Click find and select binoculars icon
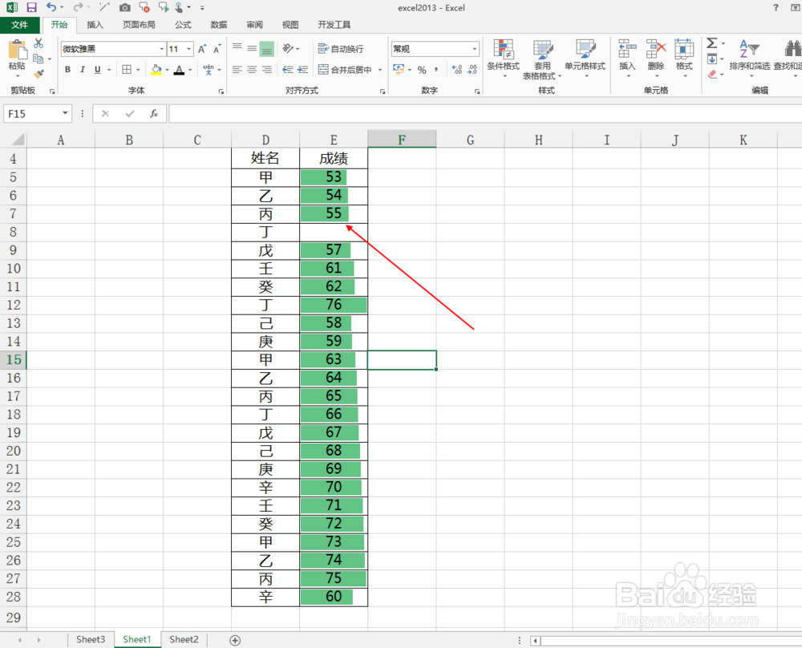The image size is (802, 648). coord(793,49)
